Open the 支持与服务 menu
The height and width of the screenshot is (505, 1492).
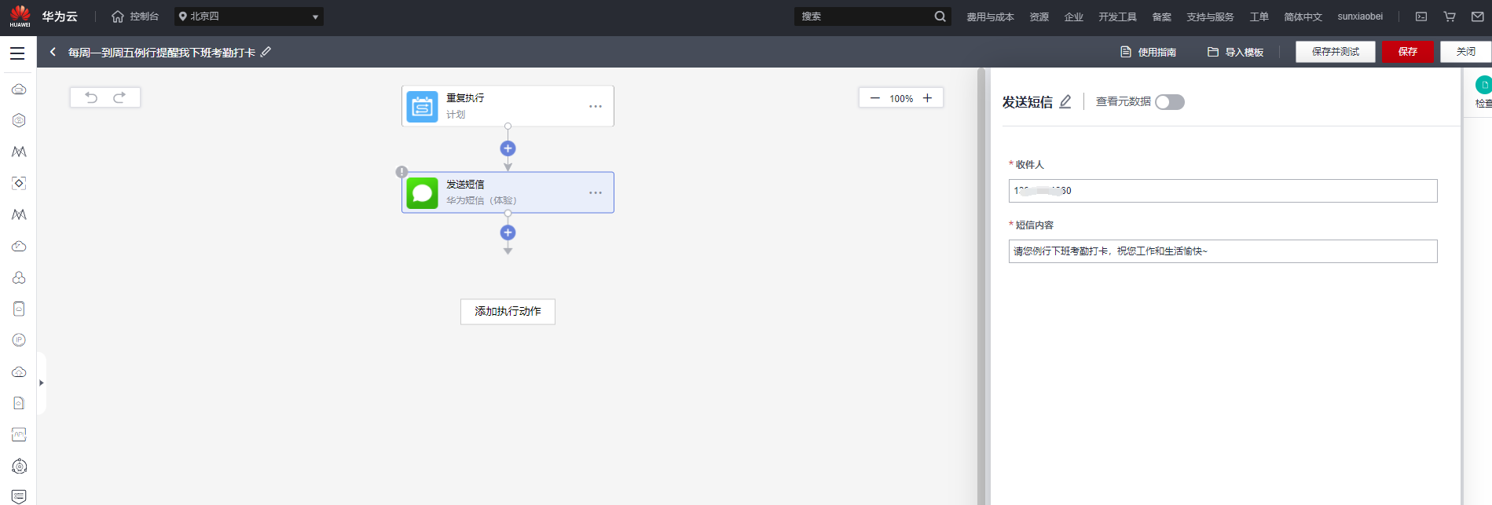[1210, 16]
